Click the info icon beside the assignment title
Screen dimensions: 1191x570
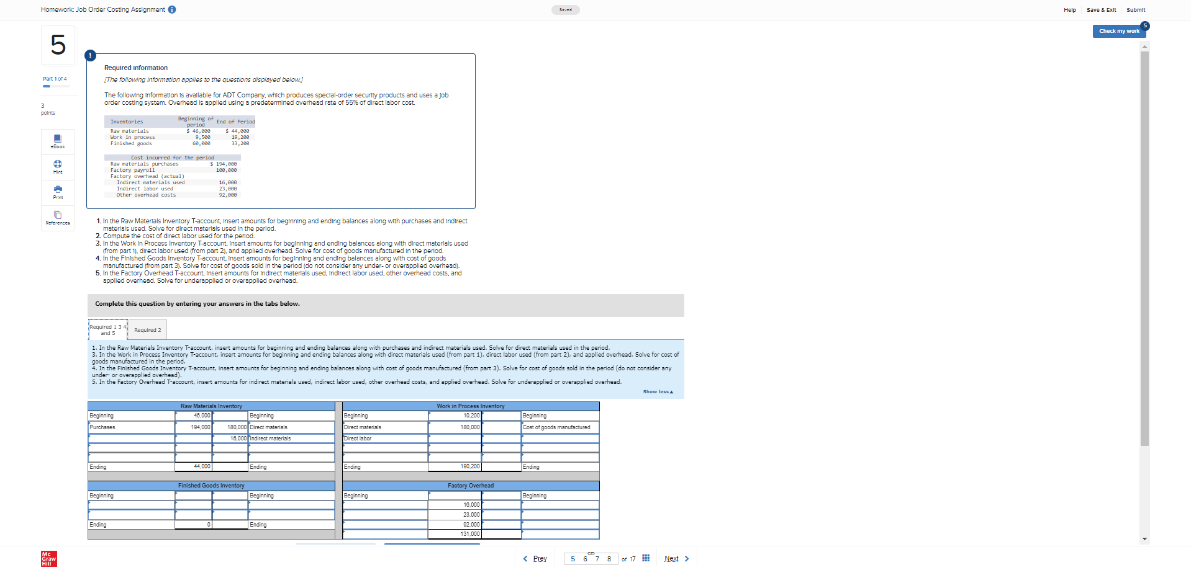tap(172, 9)
